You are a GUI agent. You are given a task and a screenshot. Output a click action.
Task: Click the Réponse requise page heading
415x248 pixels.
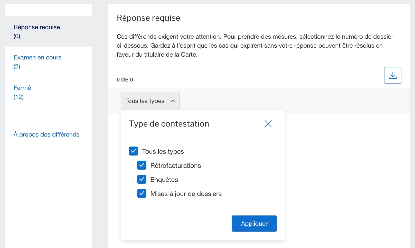tap(148, 18)
